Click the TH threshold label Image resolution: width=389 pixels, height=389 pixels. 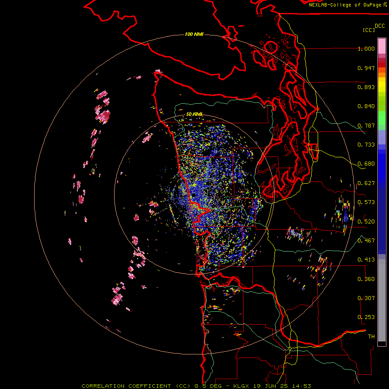[371, 337]
